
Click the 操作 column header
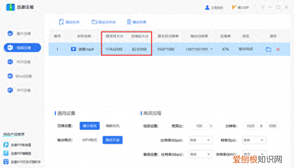click(273, 36)
